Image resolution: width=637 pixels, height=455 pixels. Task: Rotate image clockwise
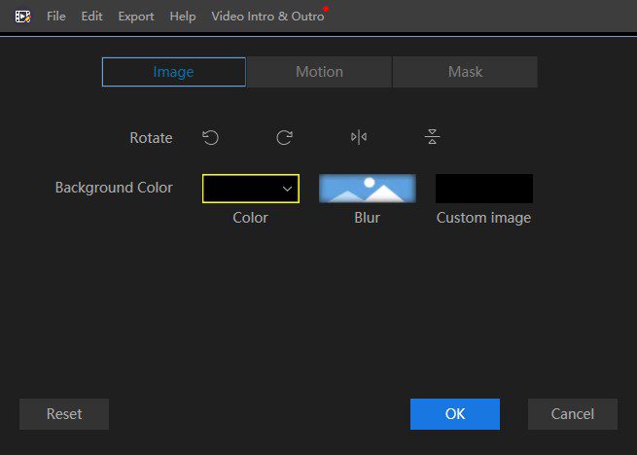(284, 138)
